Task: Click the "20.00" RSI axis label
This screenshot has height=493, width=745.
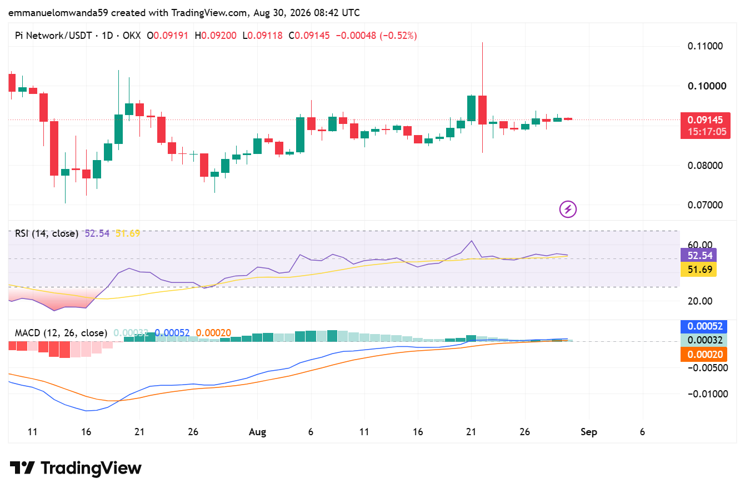Action: point(699,301)
